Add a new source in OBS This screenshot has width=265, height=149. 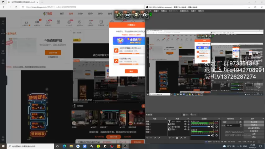tap(170, 138)
